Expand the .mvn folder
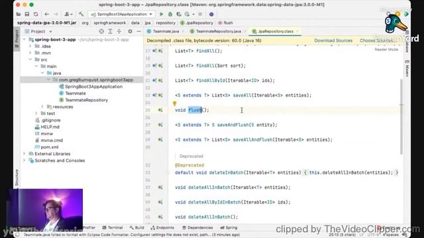Image resolution: width=424 pixels, height=238 pixels. tap(30, 53)
